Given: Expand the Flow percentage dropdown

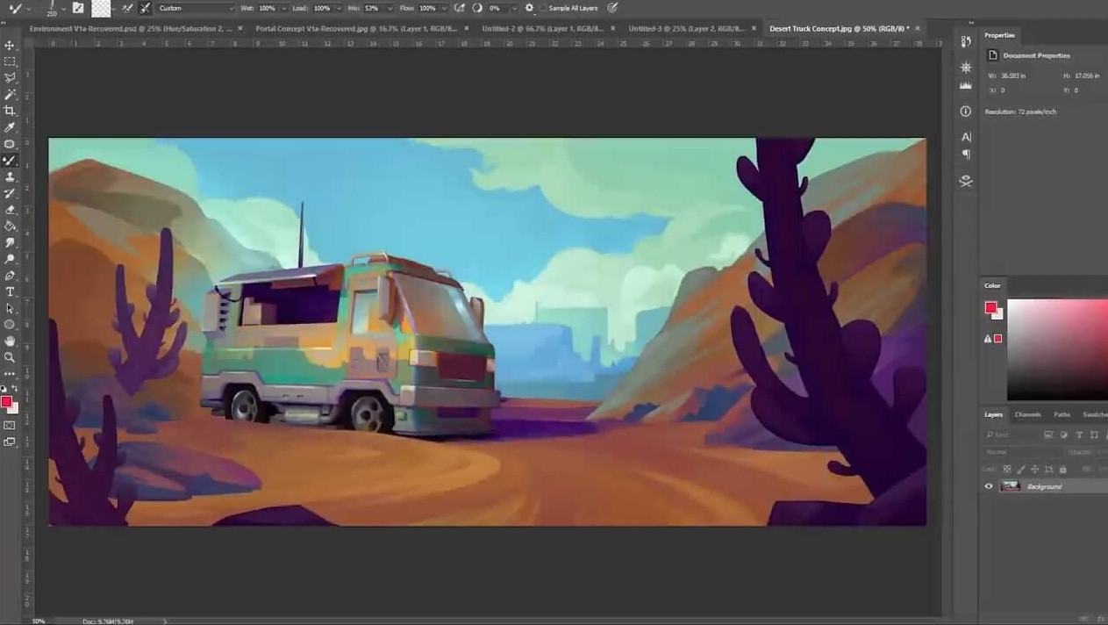Looking at the screenshot, I should point(443,8).
